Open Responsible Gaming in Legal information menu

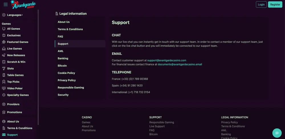click(x=71, y=88)
